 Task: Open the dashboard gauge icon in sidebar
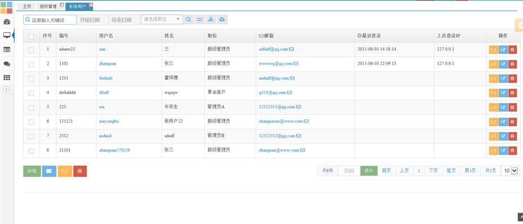(x=7, y=22)
